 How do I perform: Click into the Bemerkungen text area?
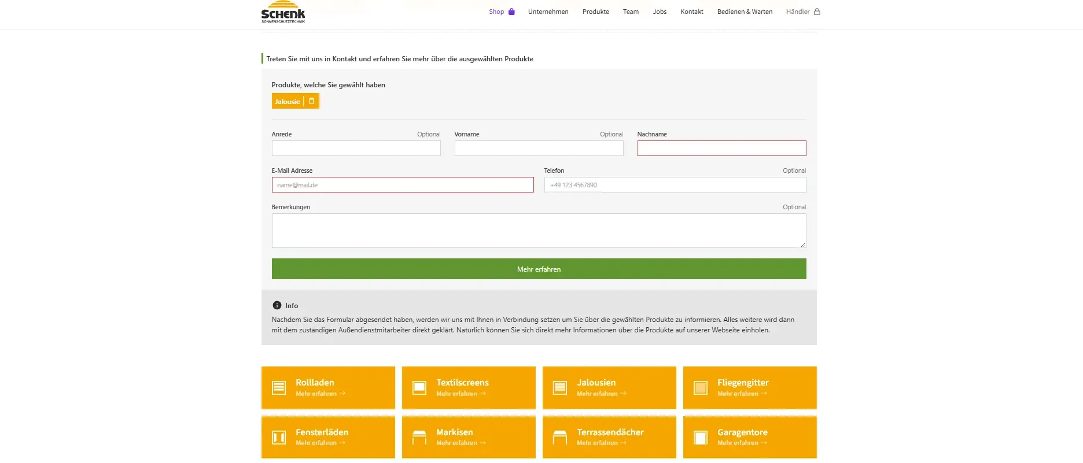pyautogui.click(x=539, y=231)
